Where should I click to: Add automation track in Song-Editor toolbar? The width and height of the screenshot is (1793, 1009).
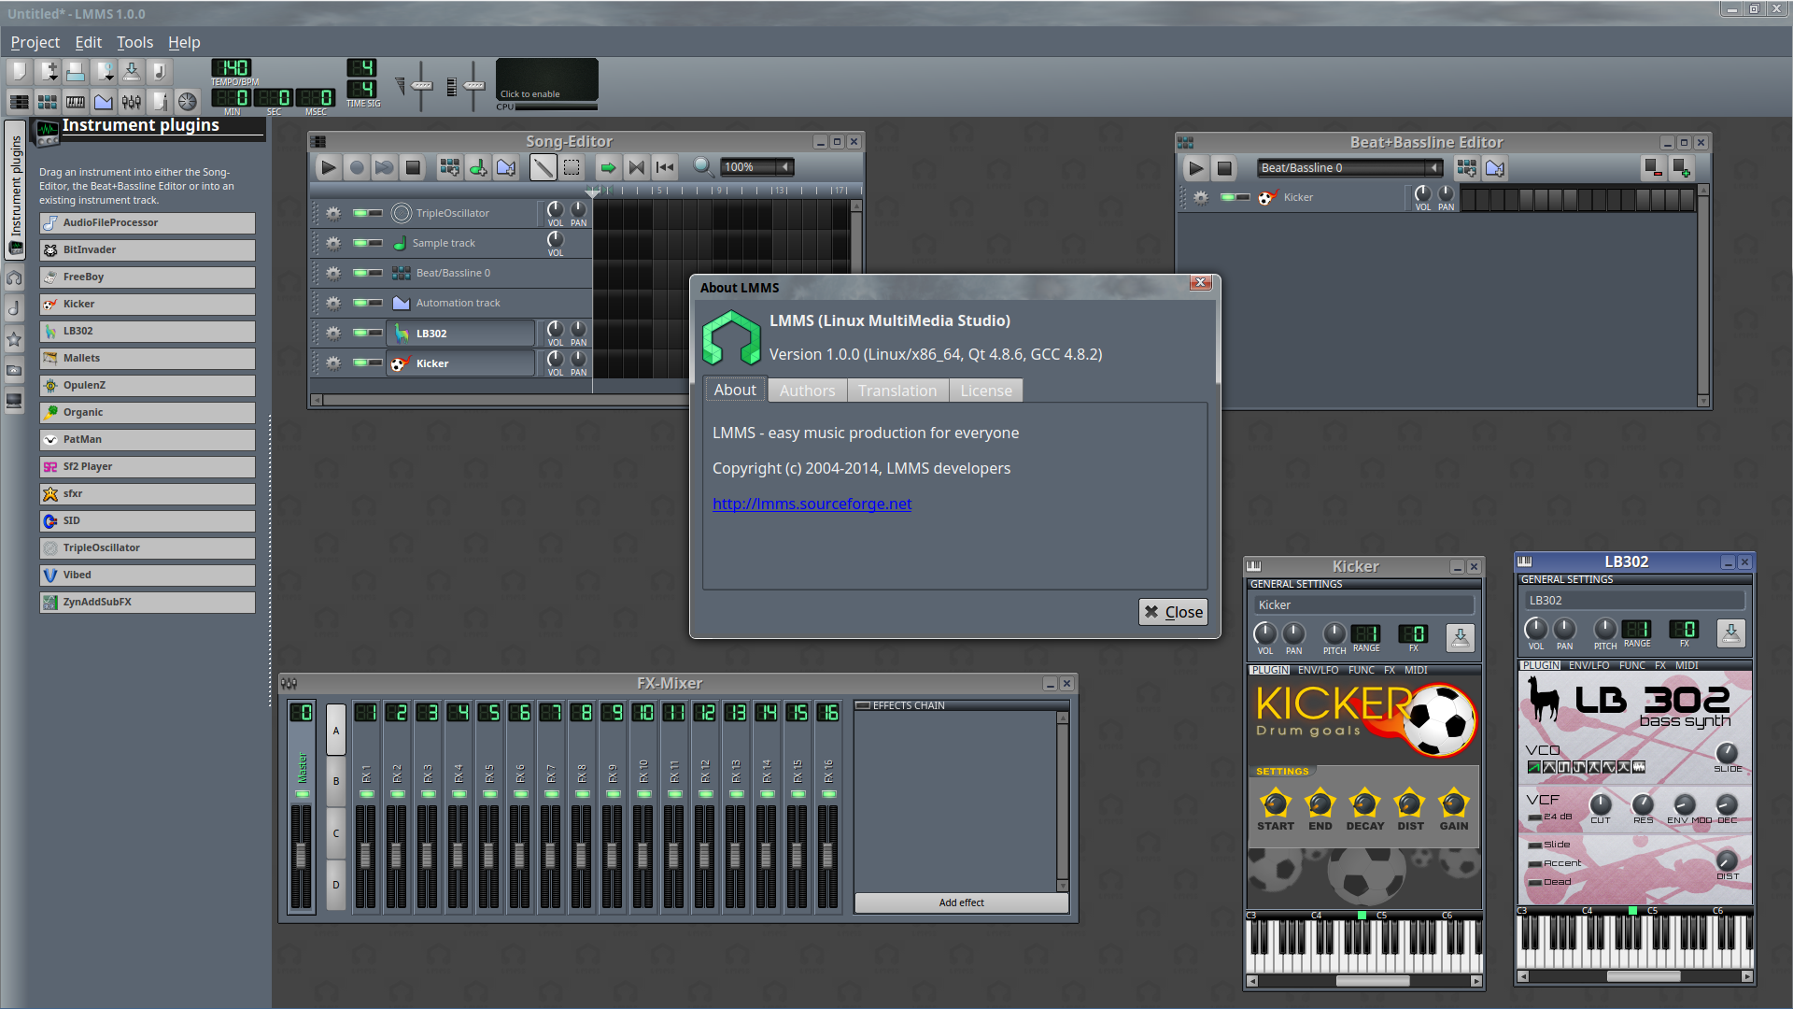coord(506,167)
